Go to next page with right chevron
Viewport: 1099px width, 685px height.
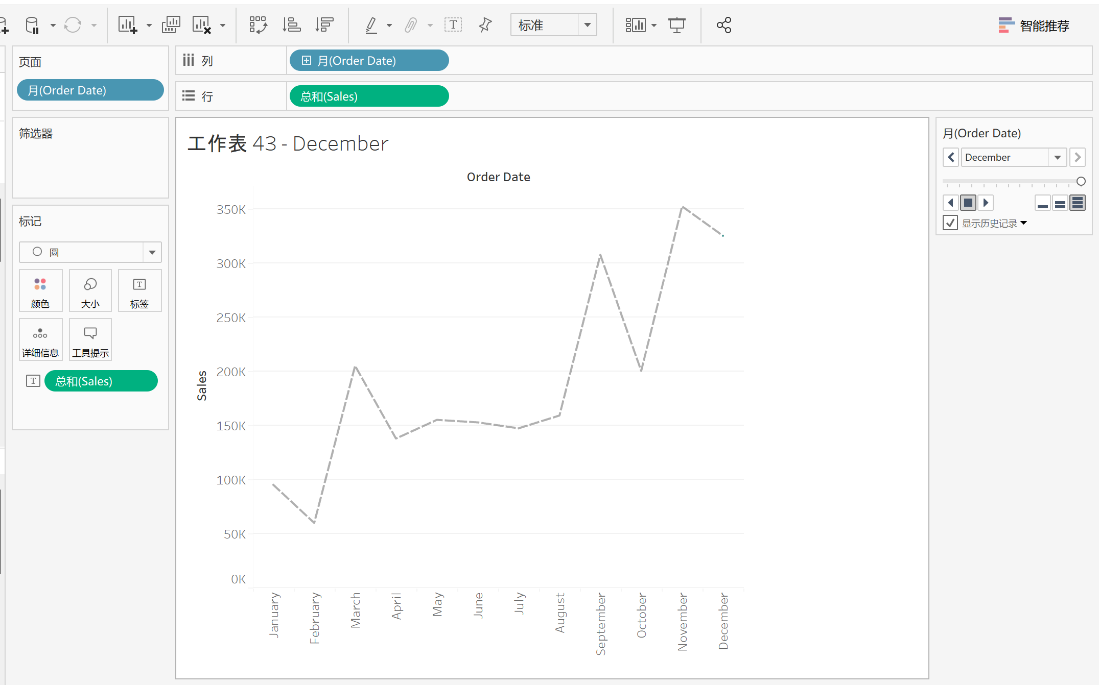point(1078,157)
